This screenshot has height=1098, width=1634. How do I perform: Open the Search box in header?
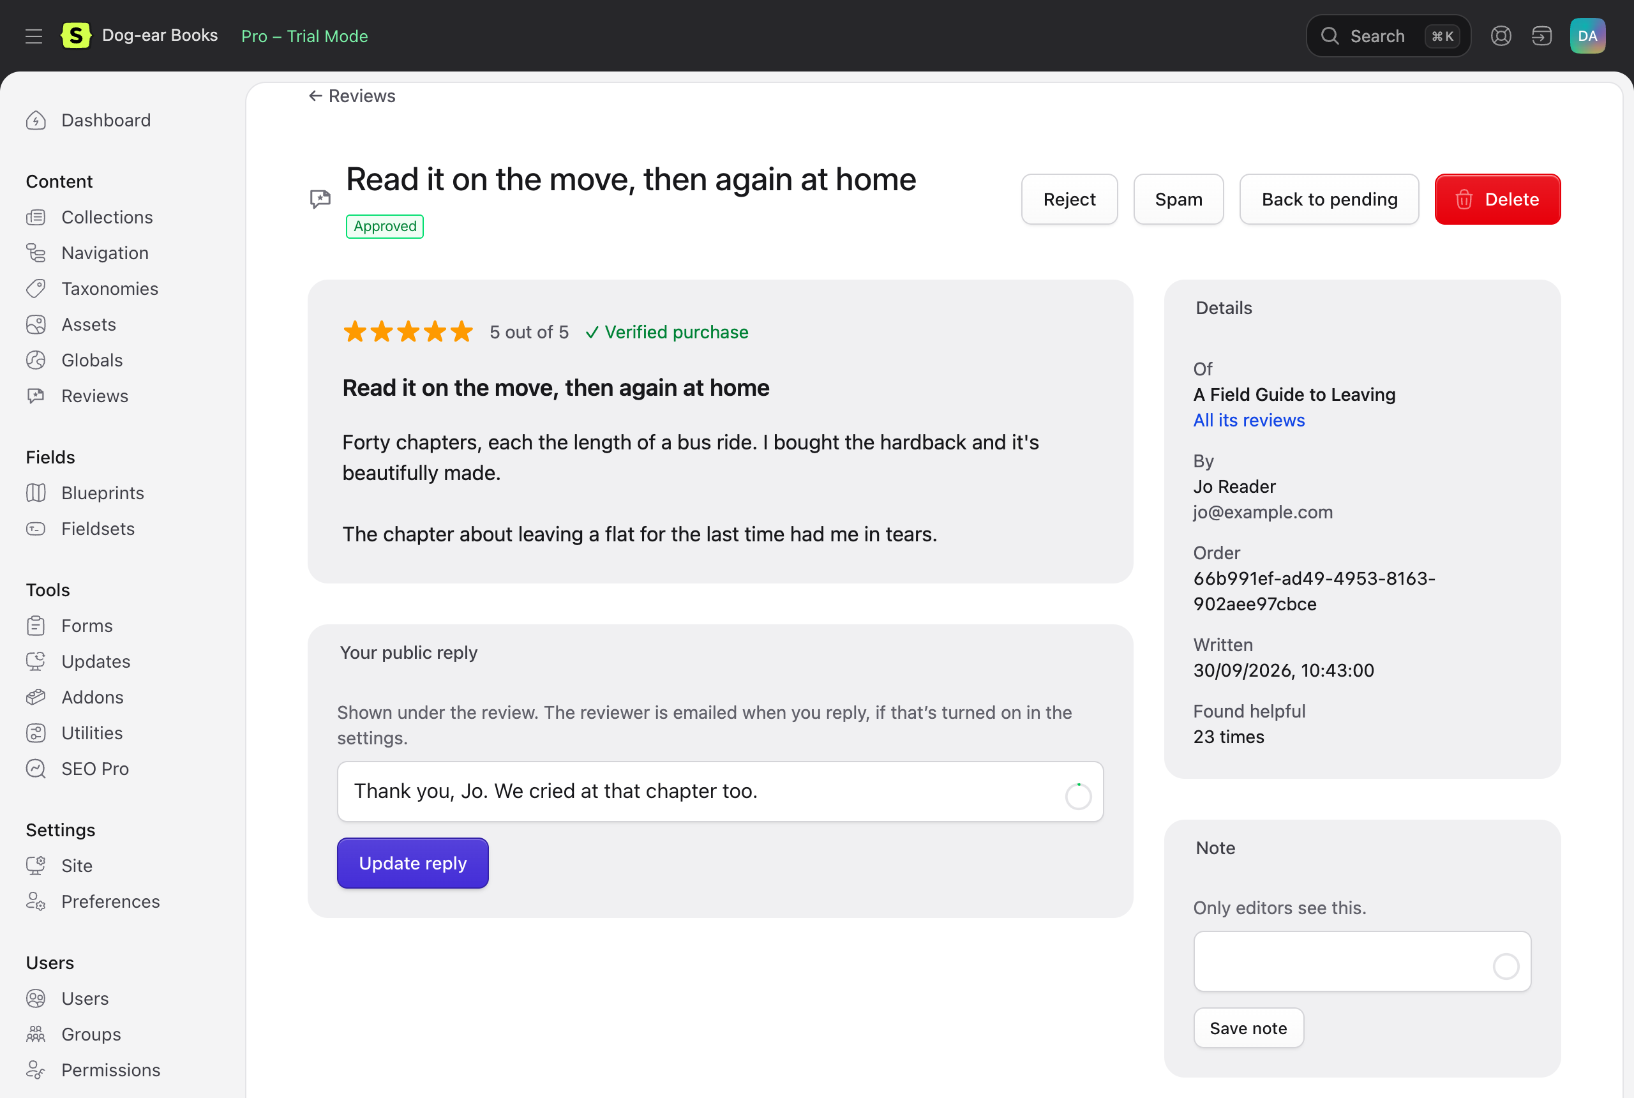pos(1388,36)
